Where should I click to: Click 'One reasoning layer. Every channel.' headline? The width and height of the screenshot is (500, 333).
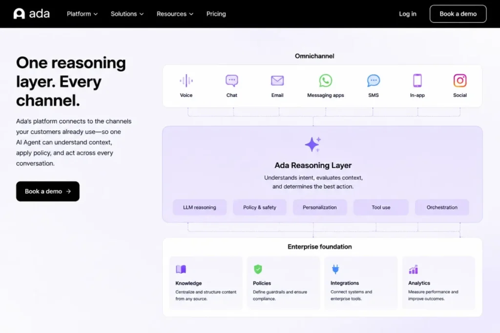71,81
